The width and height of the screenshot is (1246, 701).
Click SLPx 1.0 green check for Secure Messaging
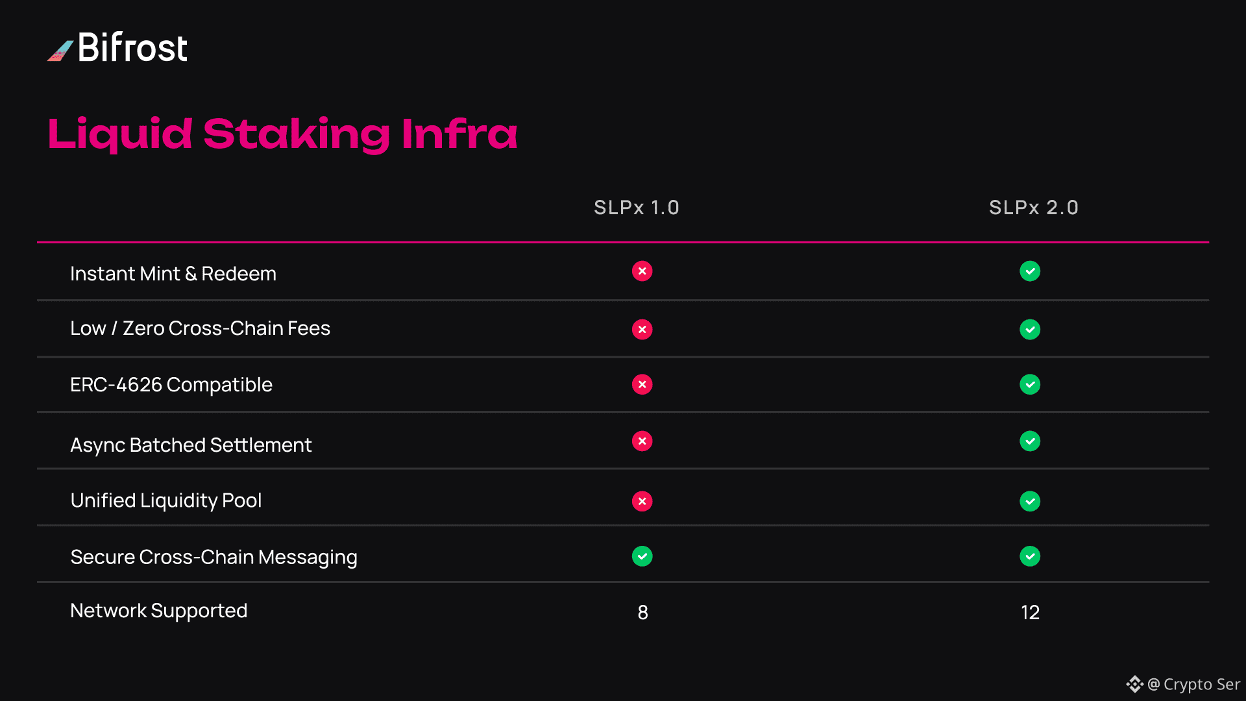642,556
